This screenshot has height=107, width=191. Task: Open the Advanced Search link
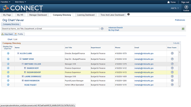[x=115, y=28]
